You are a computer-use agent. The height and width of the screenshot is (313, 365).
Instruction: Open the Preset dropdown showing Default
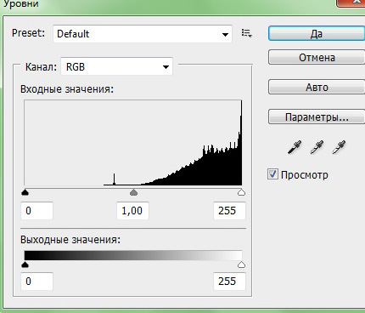pos(143,34)
